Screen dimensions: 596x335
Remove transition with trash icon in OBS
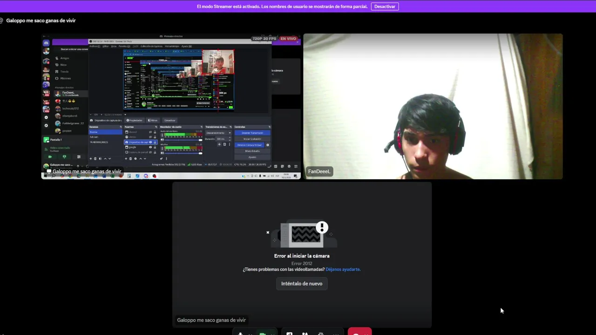(224, 144)
